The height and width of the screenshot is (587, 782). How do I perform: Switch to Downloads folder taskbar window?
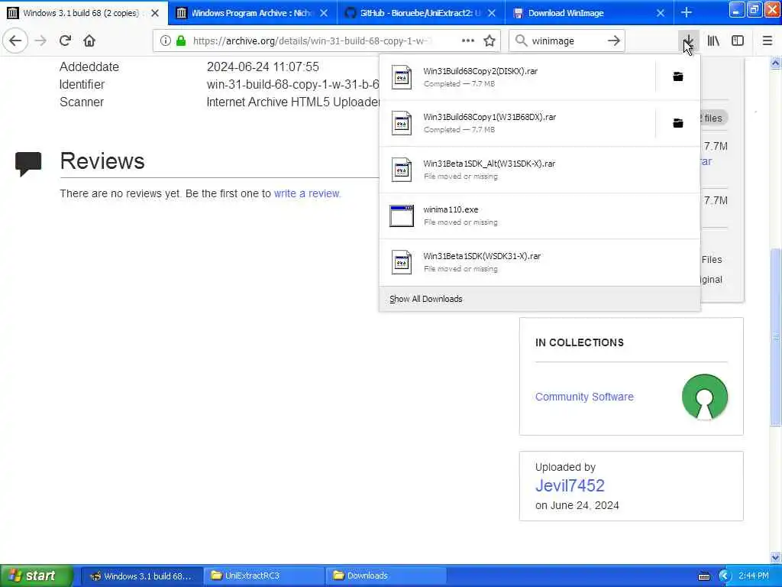(x=386, y=576)
